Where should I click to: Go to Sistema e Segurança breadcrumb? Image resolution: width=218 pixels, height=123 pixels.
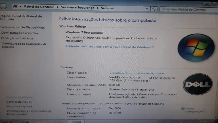(78, 7)
